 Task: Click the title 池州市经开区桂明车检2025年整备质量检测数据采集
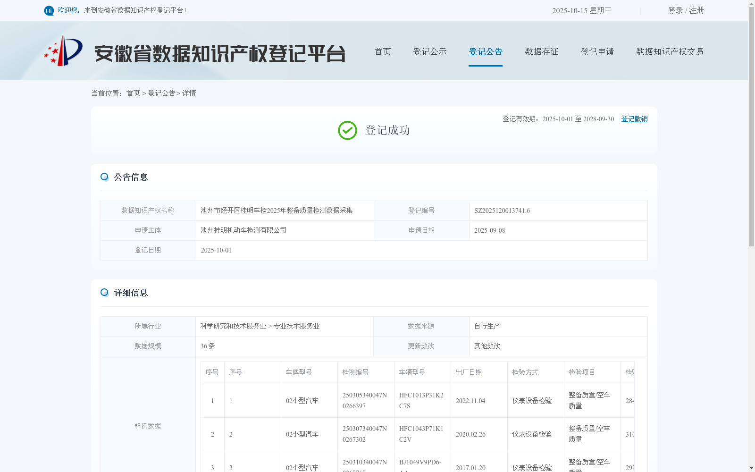277,211
